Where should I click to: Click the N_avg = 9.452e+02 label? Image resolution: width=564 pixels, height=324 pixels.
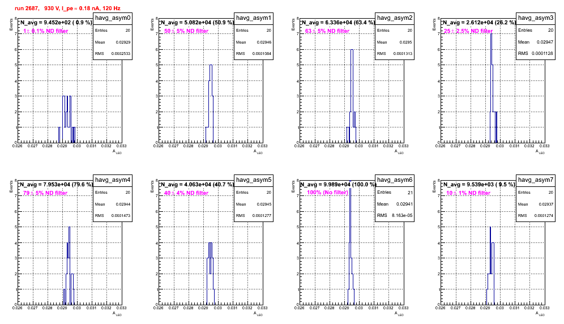point(56,23)
